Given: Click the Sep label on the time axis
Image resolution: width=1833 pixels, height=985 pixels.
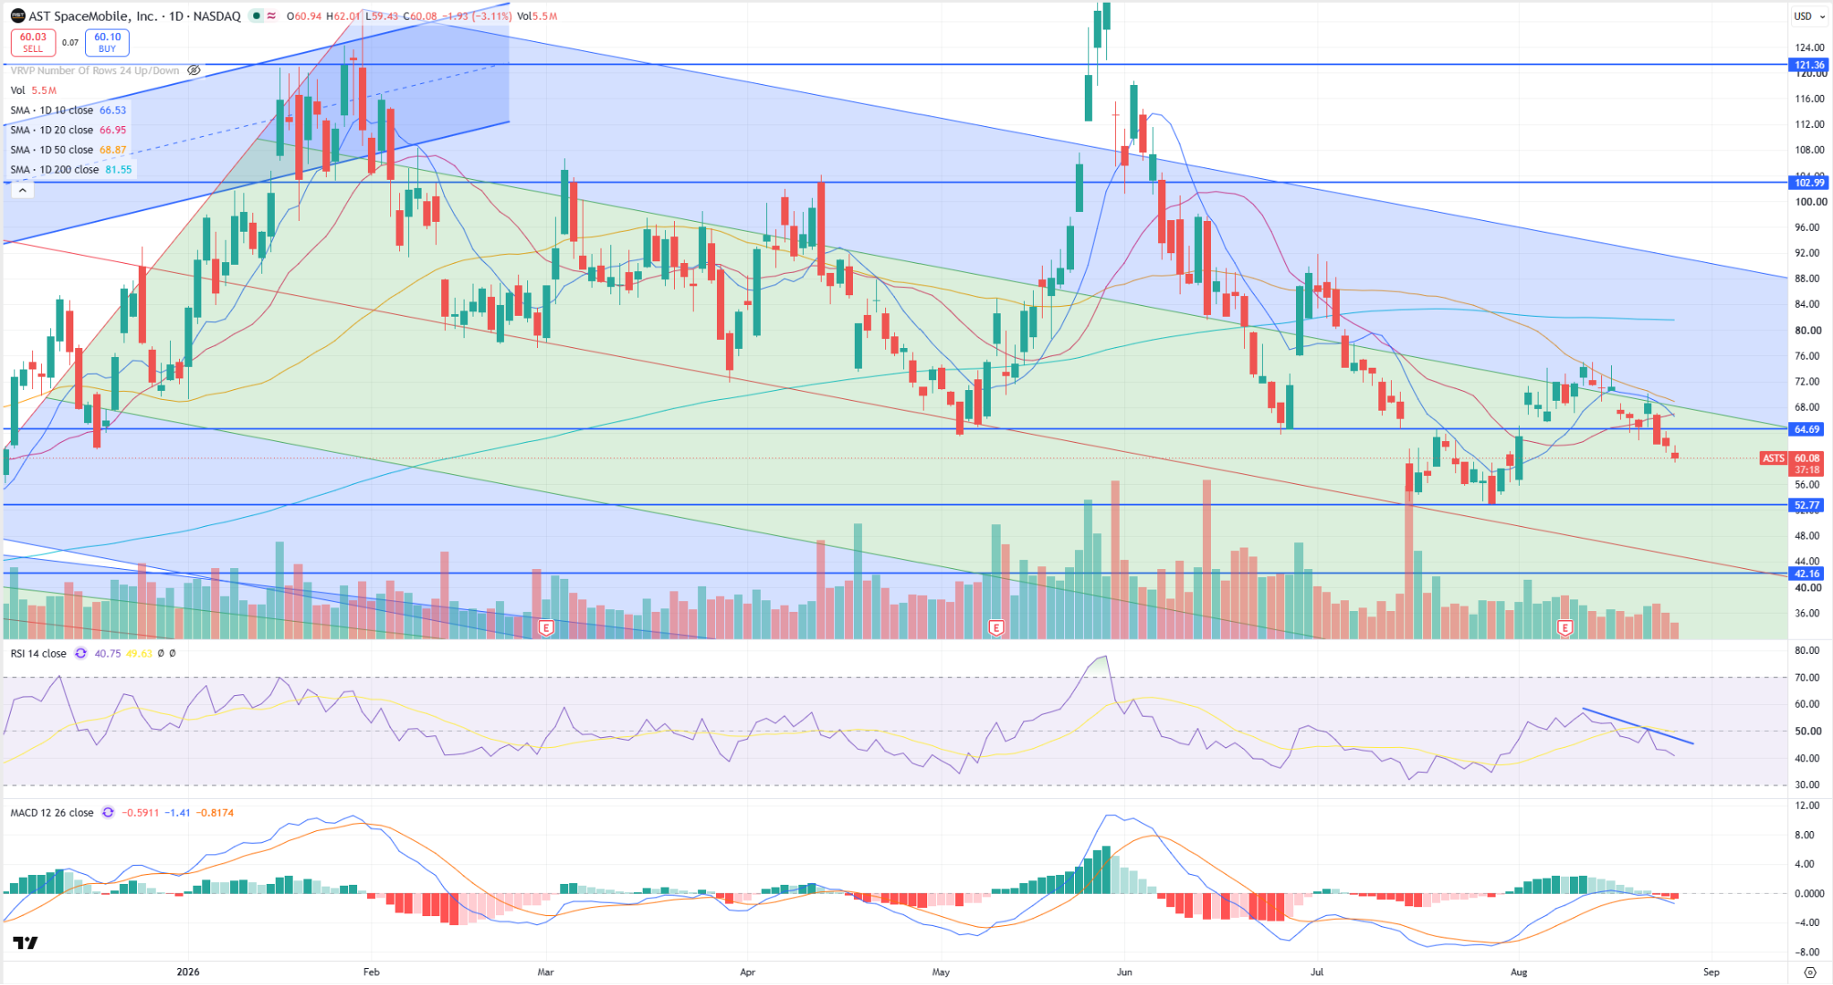Looking at the screenshot, I should [x=1711, y=972].
